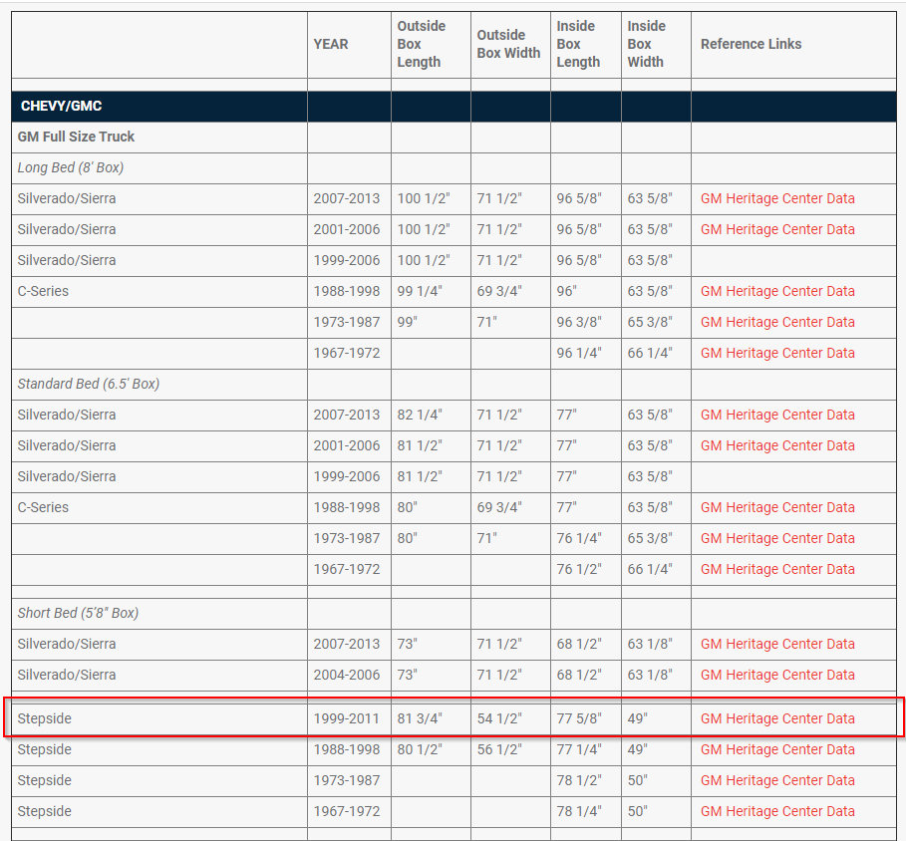Click the 77 1/4" inside length cell
Viewport: 906px width, 841px height.
579,749
